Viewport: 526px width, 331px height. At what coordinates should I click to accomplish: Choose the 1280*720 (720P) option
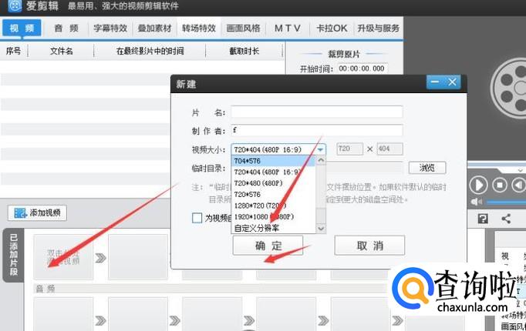tap(273, 206)
